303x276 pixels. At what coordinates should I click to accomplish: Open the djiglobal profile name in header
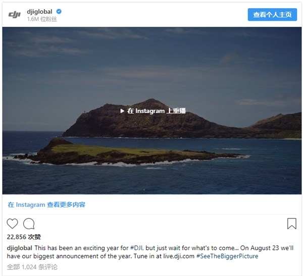[39, 12]
